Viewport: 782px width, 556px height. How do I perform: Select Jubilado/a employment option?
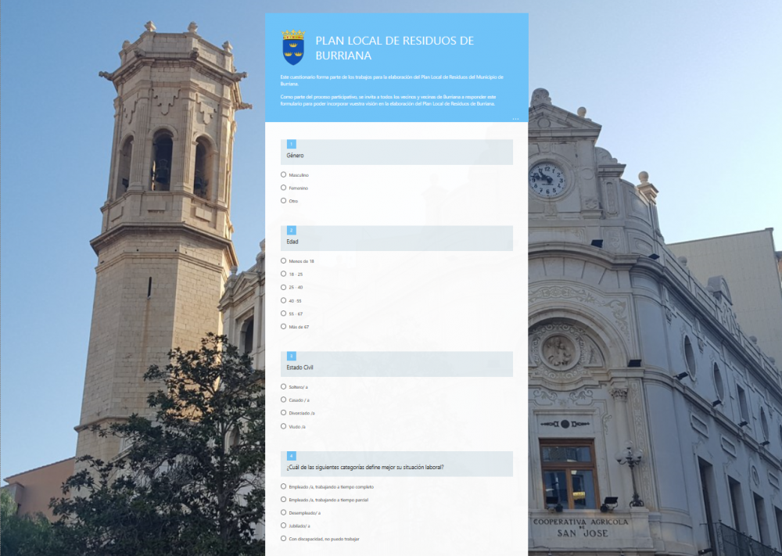(x=284, y=526)
